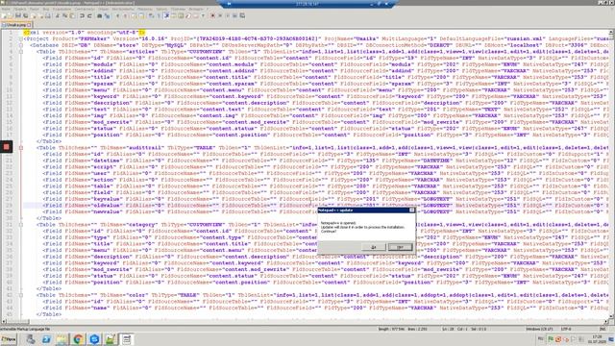Click the Save Recorded Macro icon

tap(242, 15)
